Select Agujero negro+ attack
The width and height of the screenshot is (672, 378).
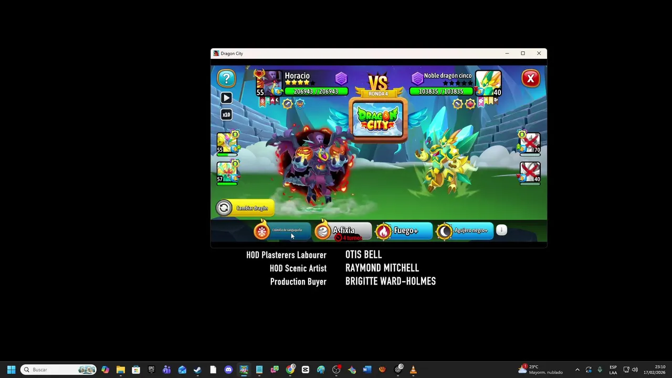pos(465,230)
